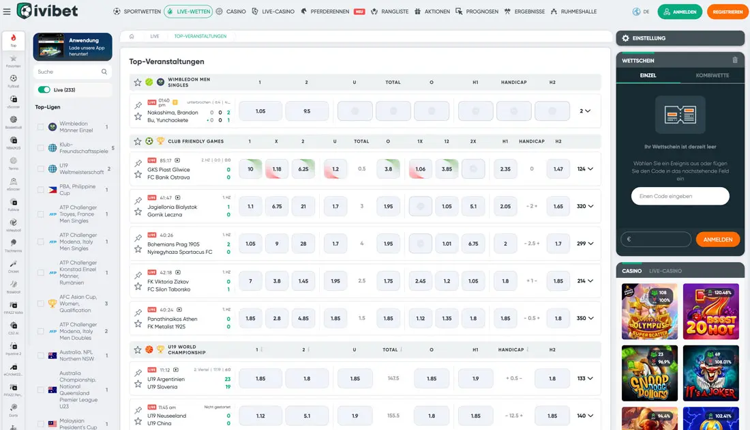Open the DE language selector
The height and width of the screenshot is (430, 750).
pos(641,12)
